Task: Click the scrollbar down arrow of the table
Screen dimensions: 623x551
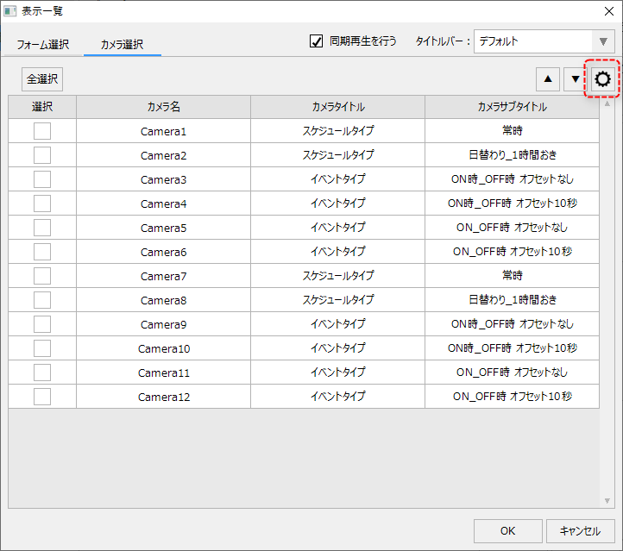Action: pyautogui.click(x=607, y=501)
